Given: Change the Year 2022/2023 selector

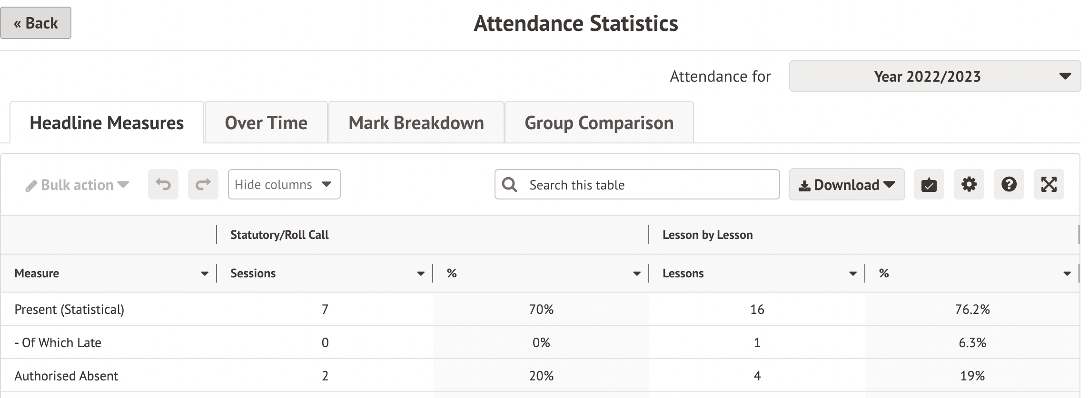Looking at the screenshot, I should [934, 76].
